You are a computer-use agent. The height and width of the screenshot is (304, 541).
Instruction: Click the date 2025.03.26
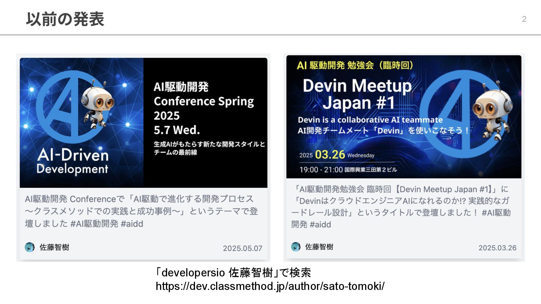[497, 248]
